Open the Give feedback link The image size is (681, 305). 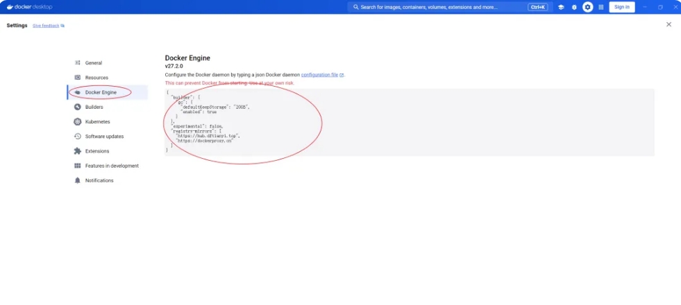coord(46,26)
